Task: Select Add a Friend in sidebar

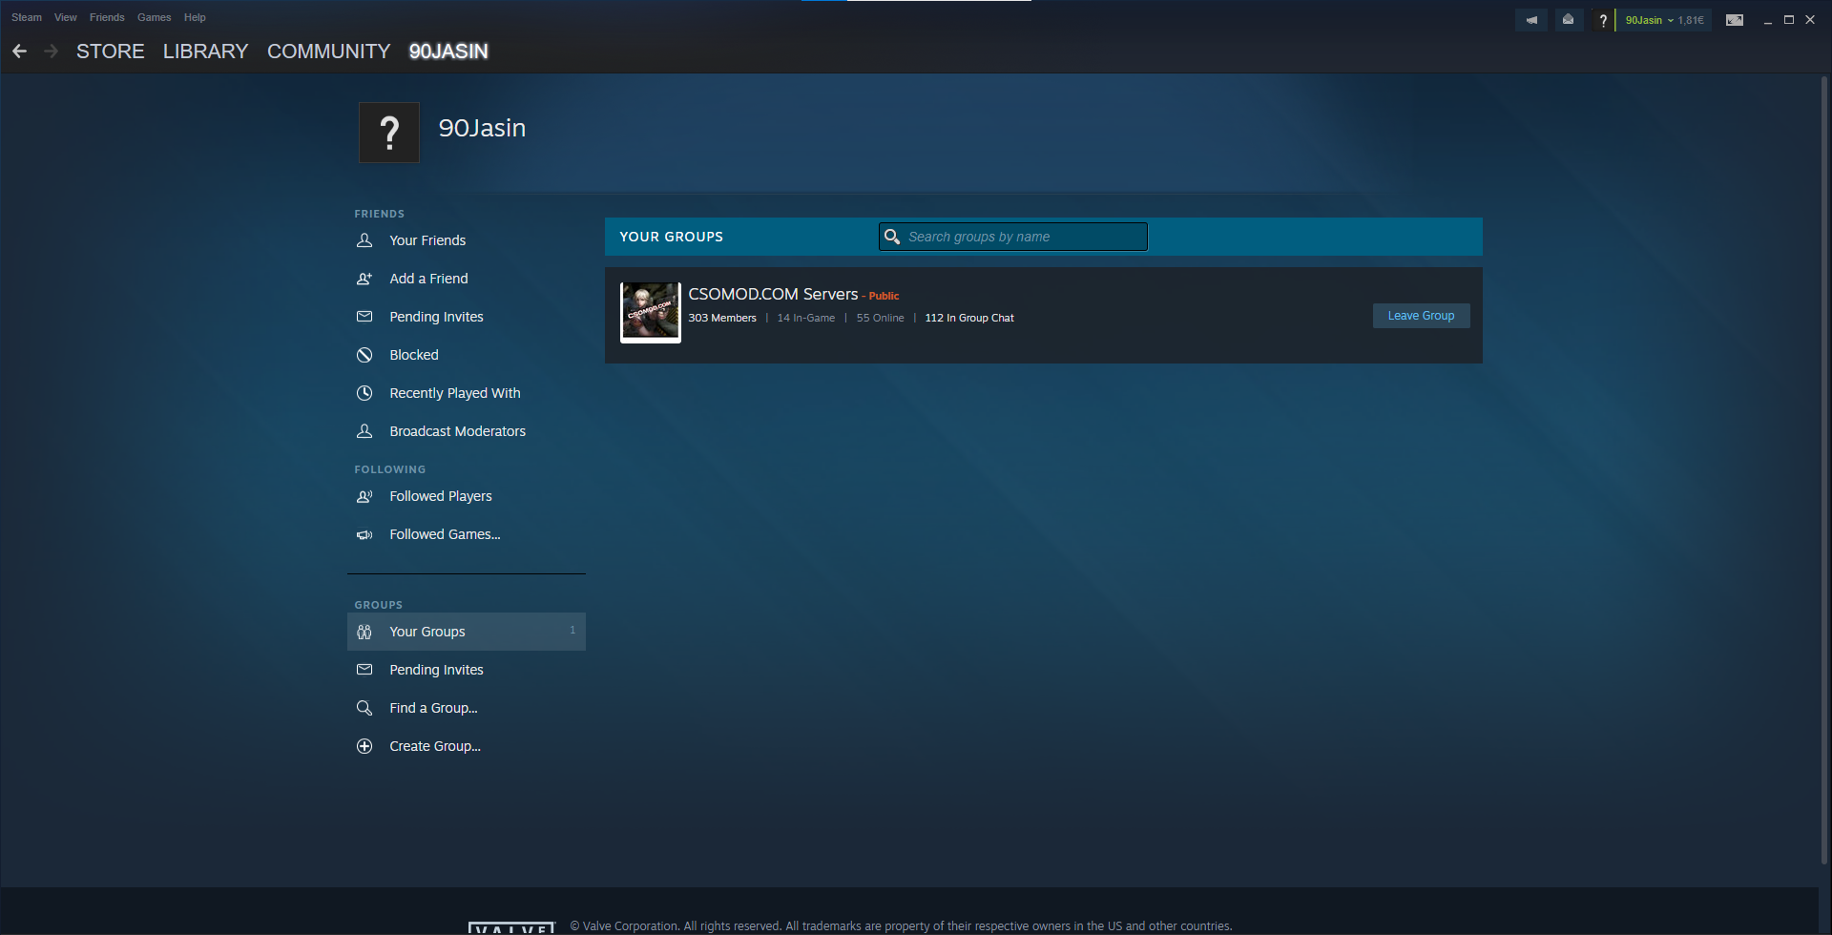Action: tap(428, 279)
